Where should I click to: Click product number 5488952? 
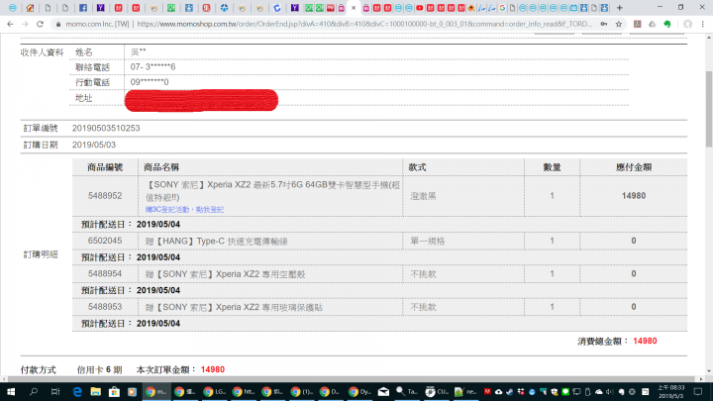(x=105, y=196)
